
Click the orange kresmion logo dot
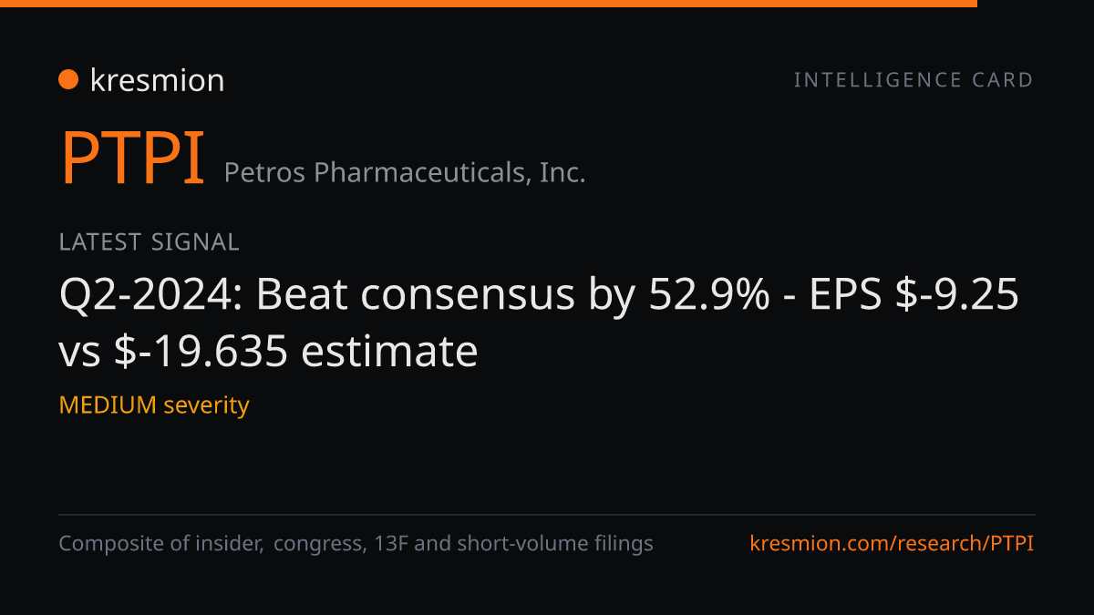(67, 79)
